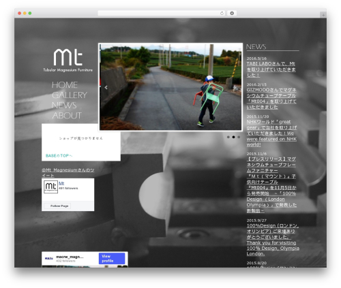Screen dimensions: 341x288
Task: Click the 2016.5/16 news date
Action: (256, 59)
